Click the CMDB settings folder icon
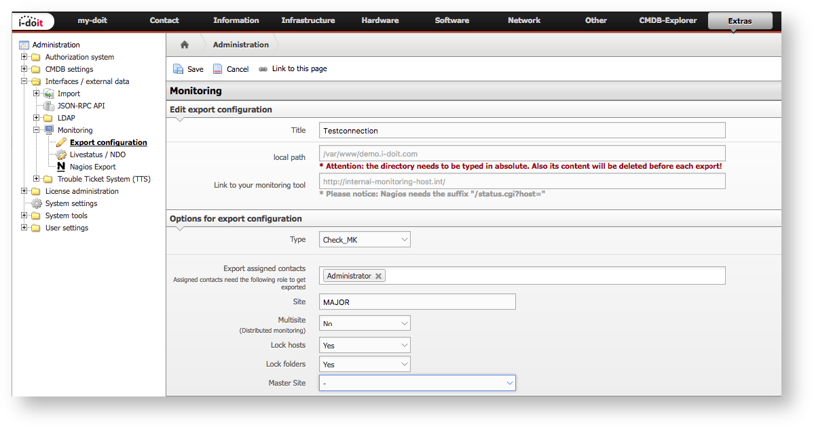 coord(36,69)
